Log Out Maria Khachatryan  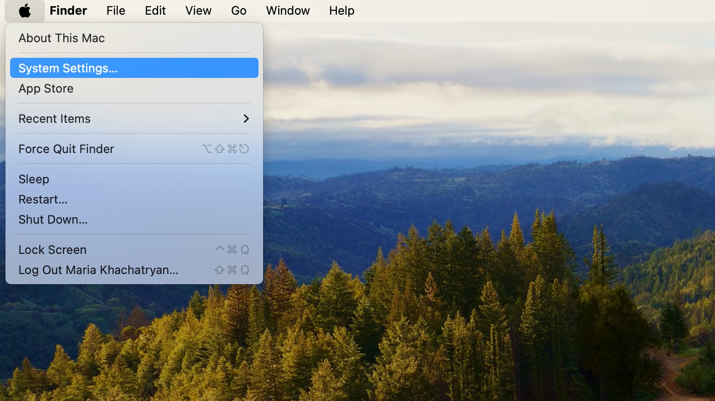[x=98, y=270]
